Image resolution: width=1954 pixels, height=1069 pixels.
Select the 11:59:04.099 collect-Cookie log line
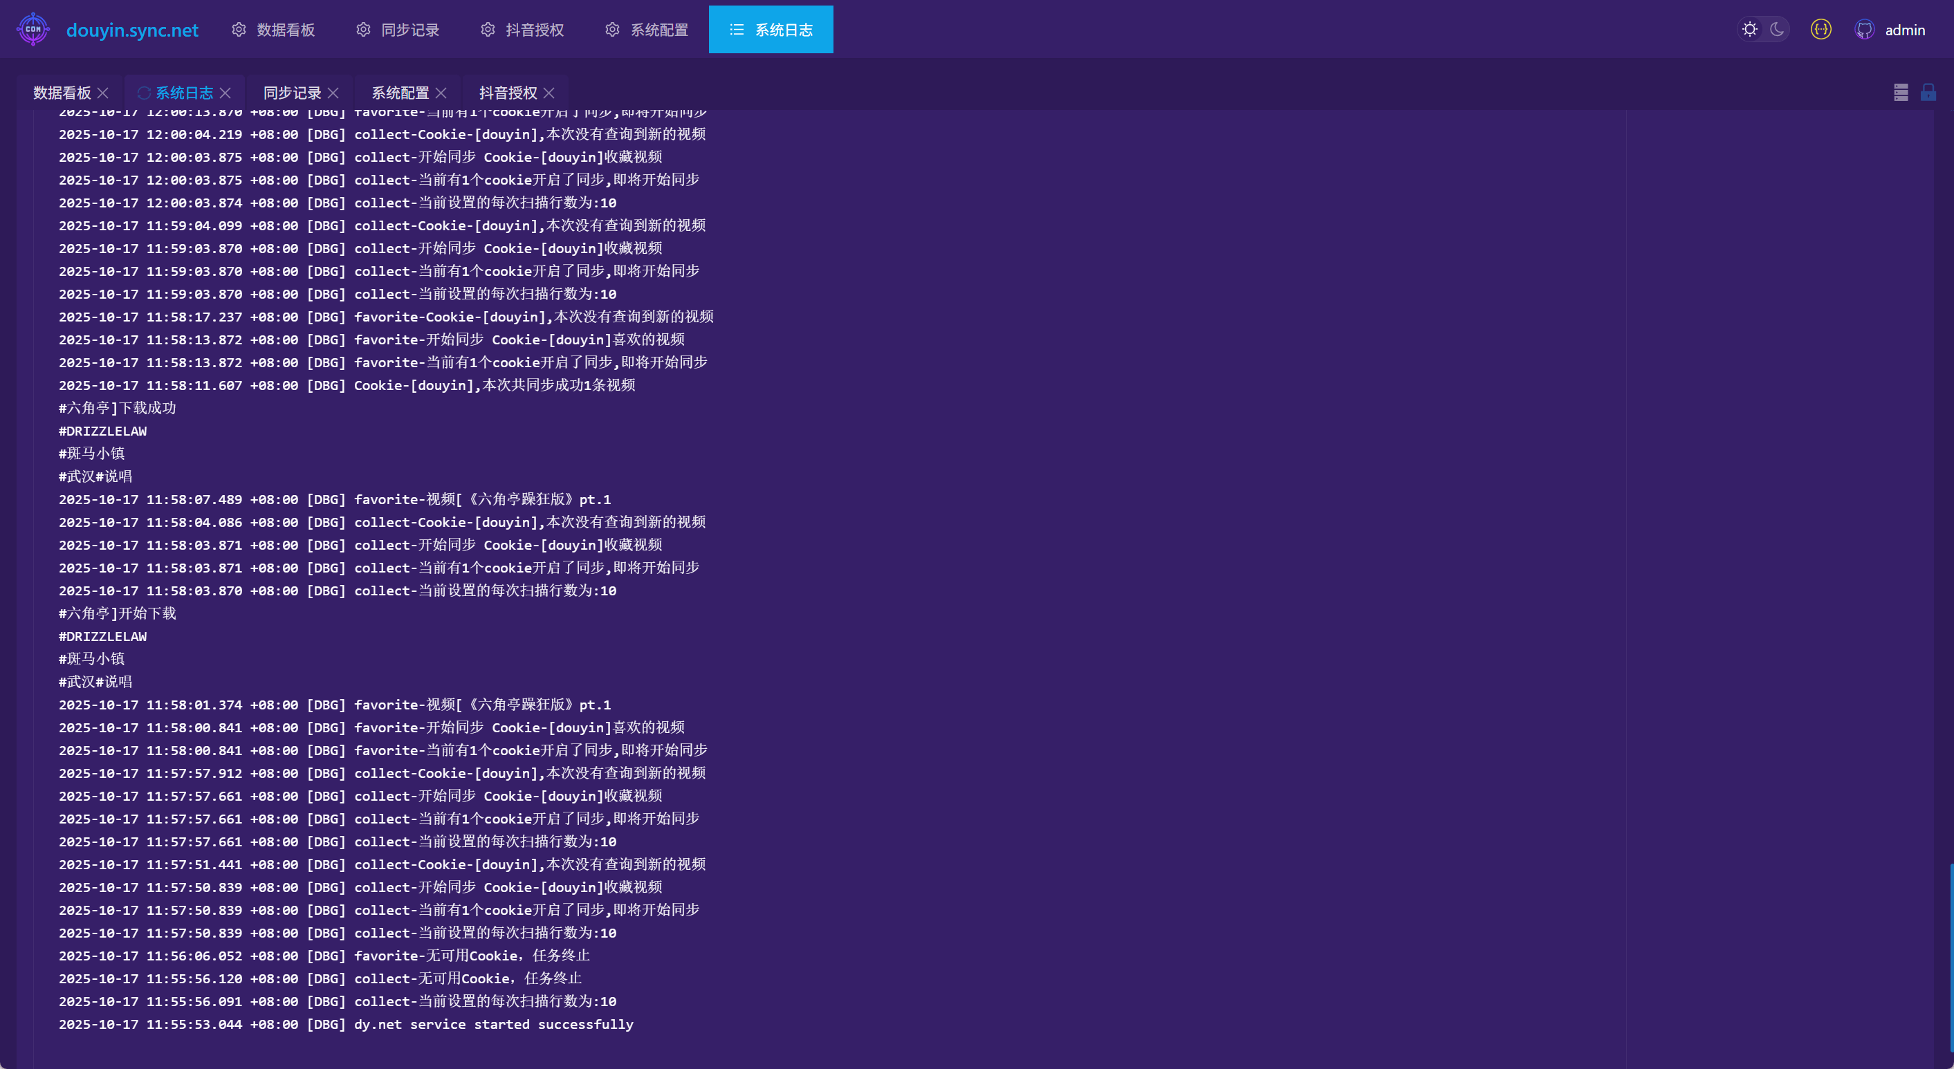[x=382, y=225]
